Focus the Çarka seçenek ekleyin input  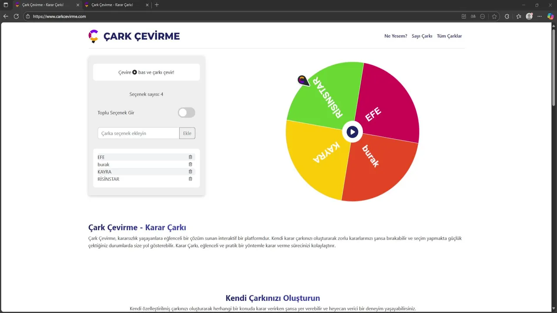coord(138,133)
